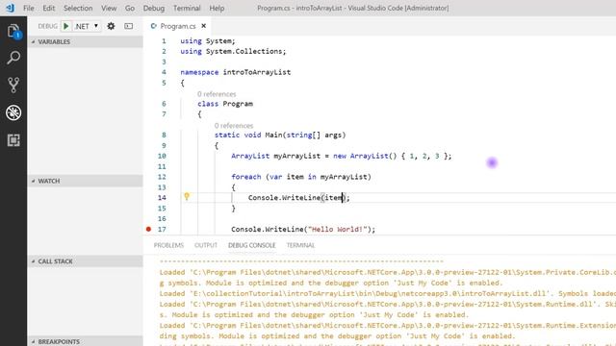Switch to the OUTPUT panel tab
Image resolution: width=616 pixels, height=346 pixels.
click(206, 245)
